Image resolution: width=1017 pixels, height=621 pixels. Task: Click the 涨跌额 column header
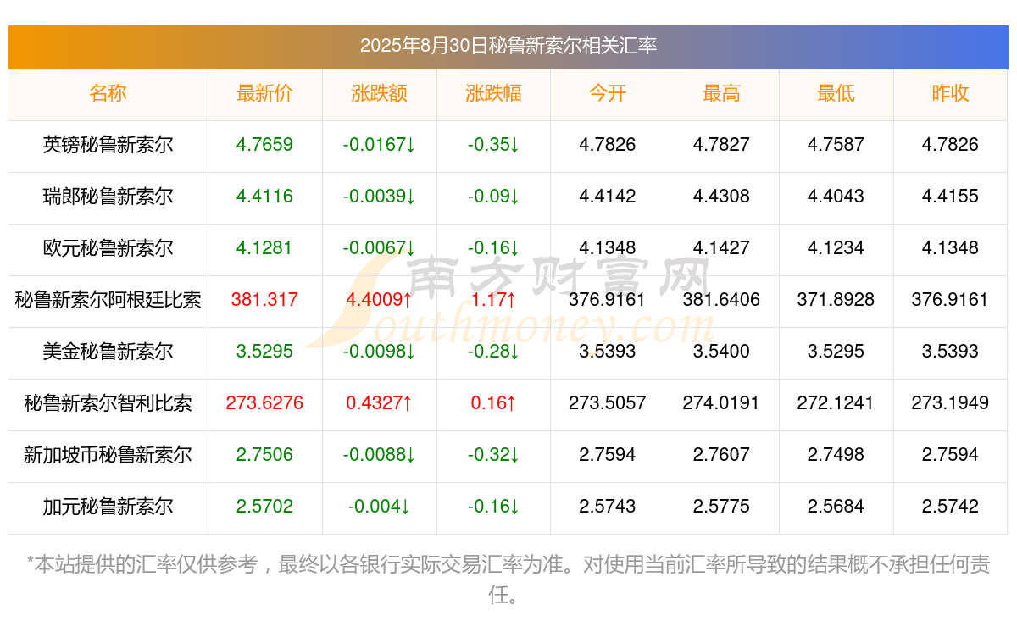point(380,93)
